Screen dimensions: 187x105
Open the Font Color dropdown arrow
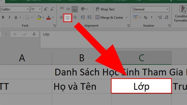tap(53, 18)
